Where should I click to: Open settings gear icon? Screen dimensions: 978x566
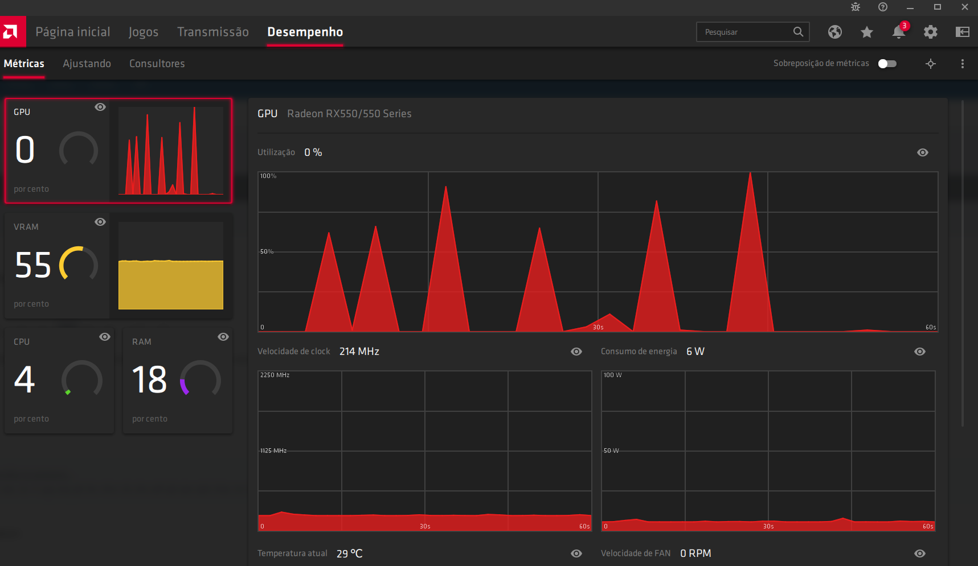pyautogui.click(x=931, y=32)
